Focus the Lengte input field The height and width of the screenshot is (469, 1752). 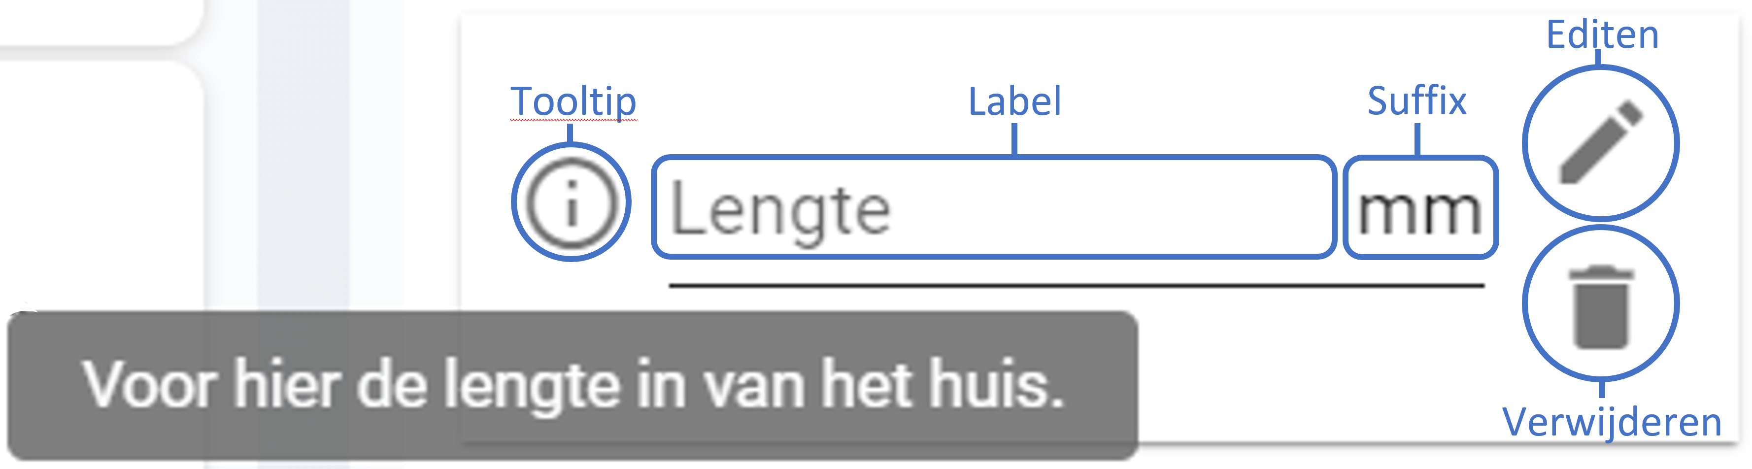point(993,208)
